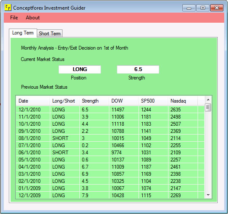Maximize the Conceptforex window

(x=203, y=8)
